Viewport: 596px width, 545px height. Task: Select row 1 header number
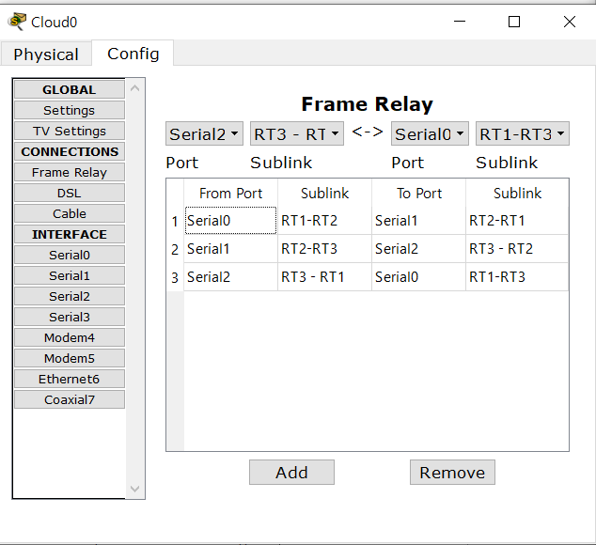click(175, 221)
